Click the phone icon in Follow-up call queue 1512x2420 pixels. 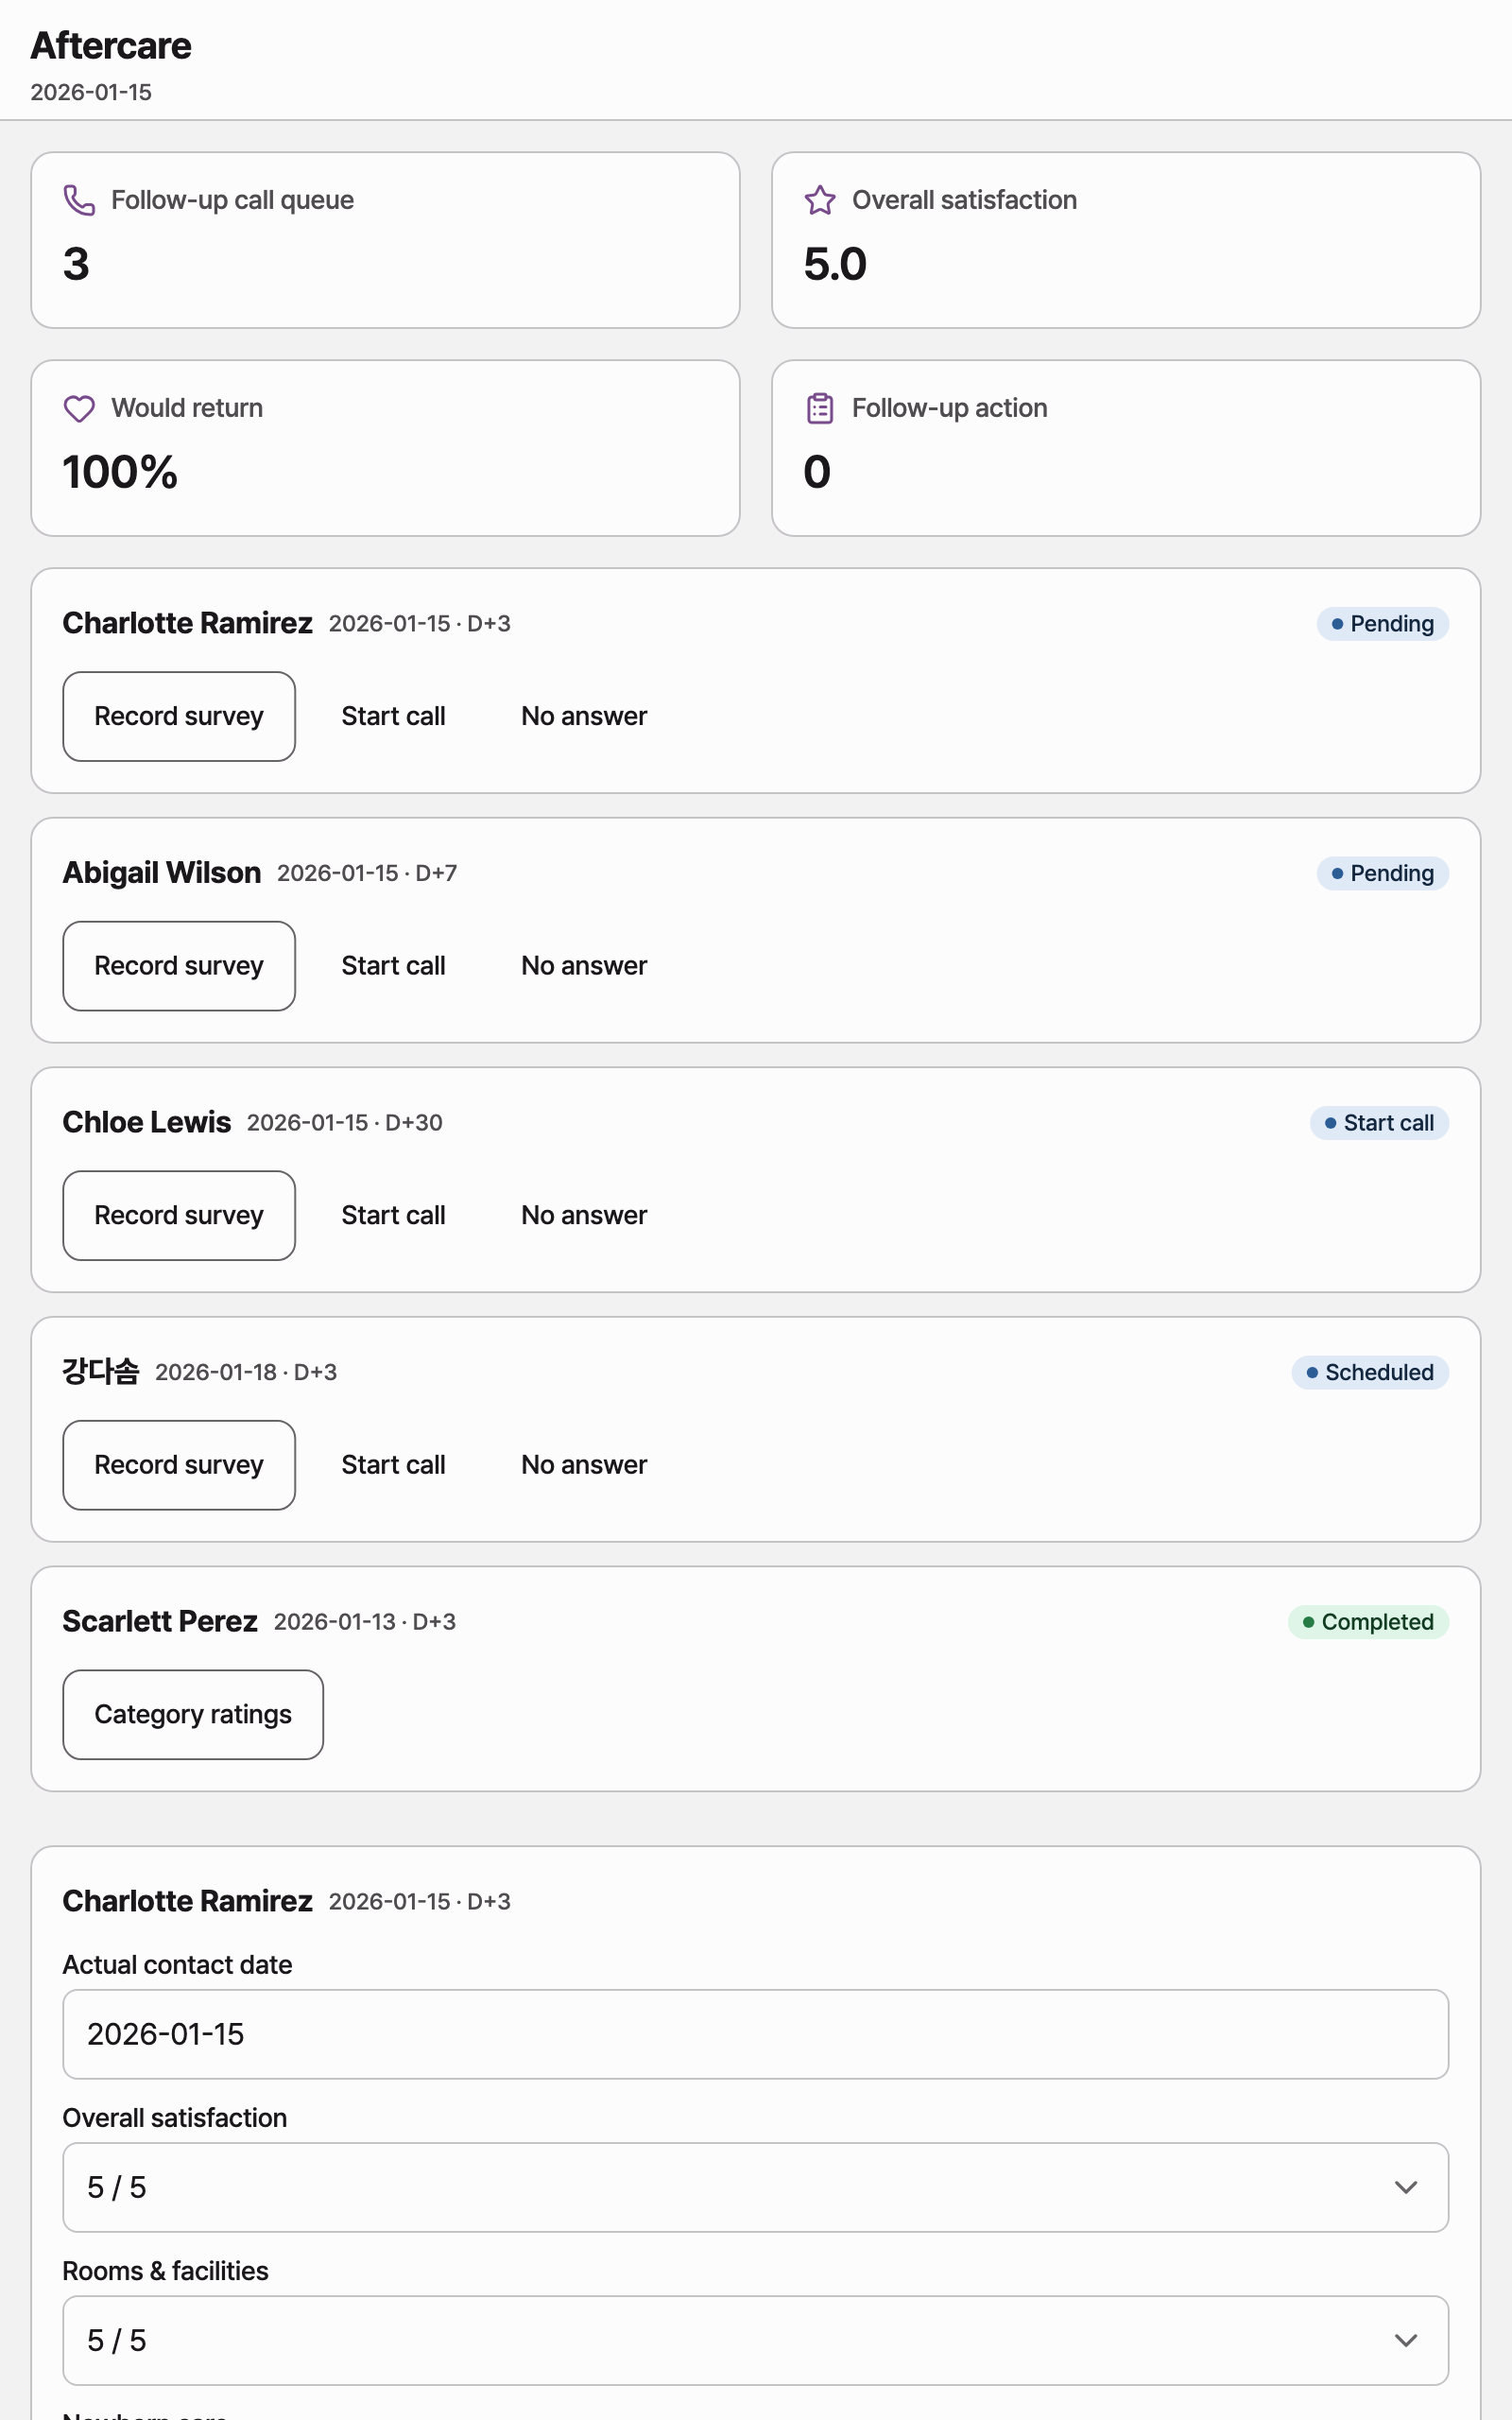coord(79,200)
